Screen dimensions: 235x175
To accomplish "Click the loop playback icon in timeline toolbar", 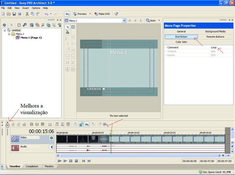I will point(105,124).
